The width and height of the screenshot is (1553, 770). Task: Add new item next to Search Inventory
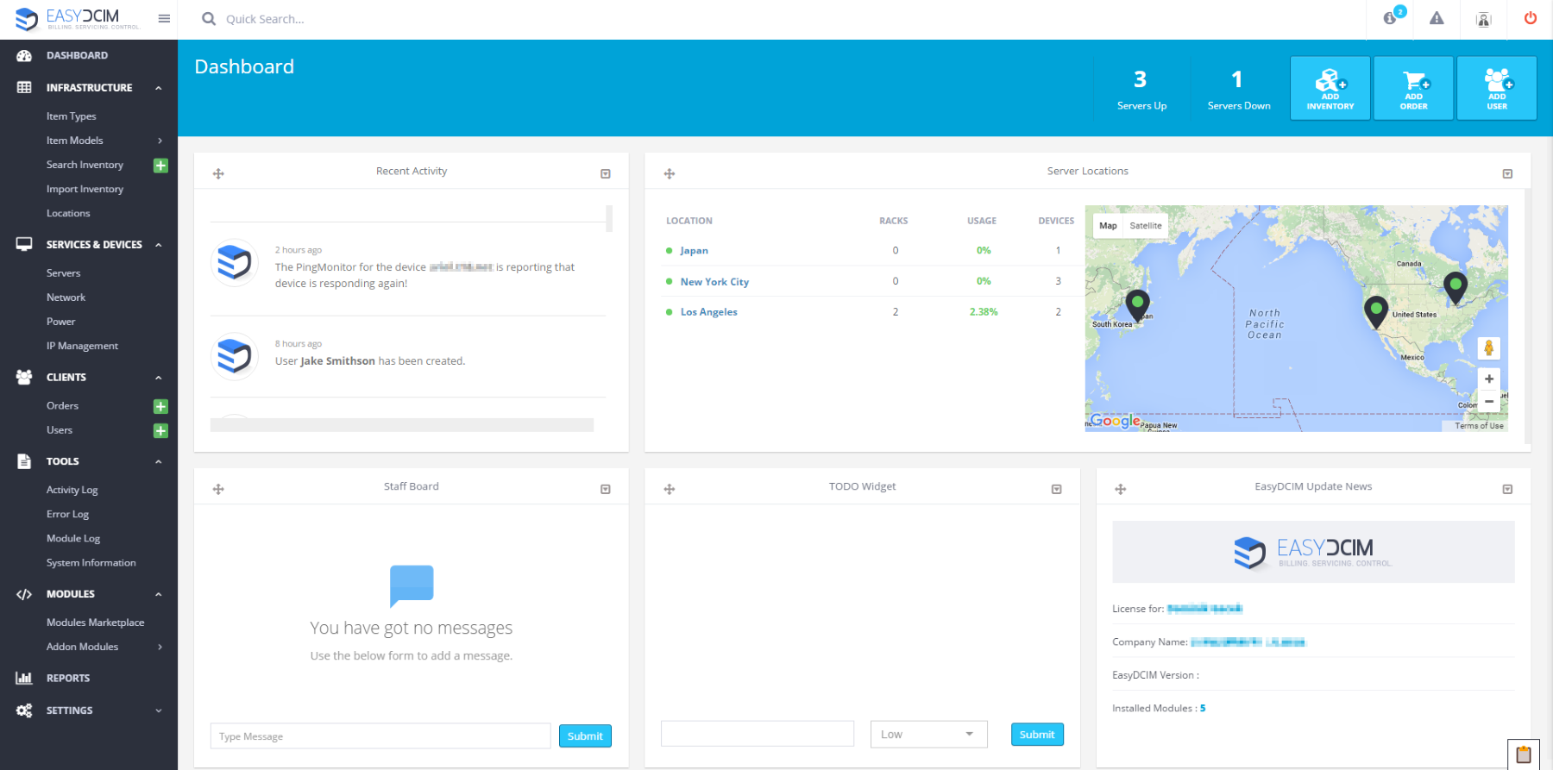160,165
